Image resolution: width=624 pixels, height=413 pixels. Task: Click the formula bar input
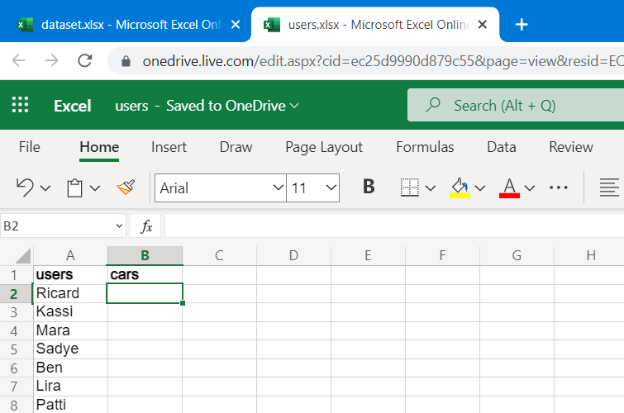(x=394, y=226)
